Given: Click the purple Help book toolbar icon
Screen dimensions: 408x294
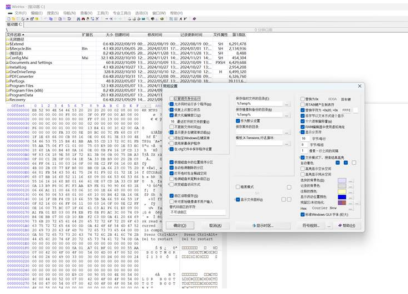Looking at the screenshot, I should 194,19.
